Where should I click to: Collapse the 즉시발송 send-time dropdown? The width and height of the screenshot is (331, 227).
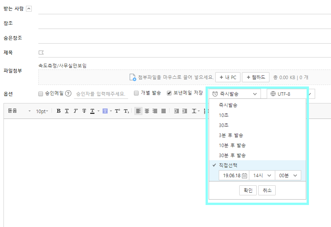[235, 94]
